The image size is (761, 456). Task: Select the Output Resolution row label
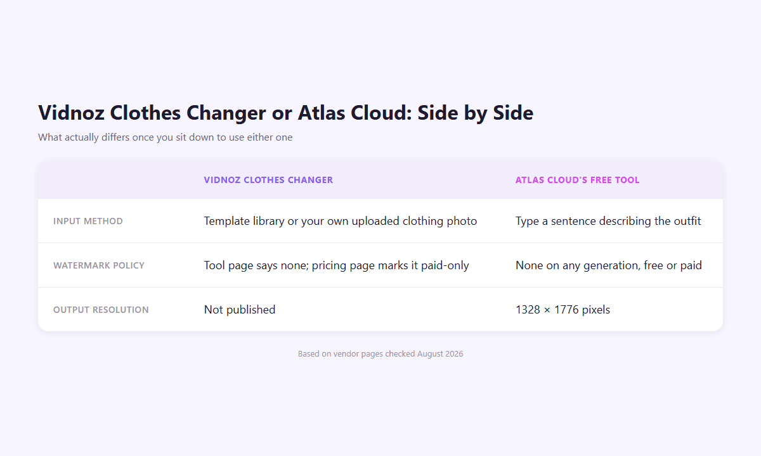point(101,310)
